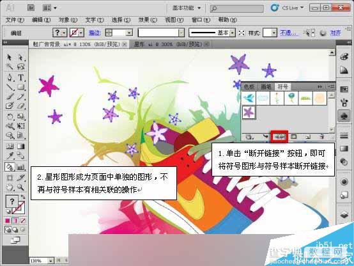The width and height of the screenshot is (354, 266).
Task: Select the Zoom magnifier tool
Action: 20,187
